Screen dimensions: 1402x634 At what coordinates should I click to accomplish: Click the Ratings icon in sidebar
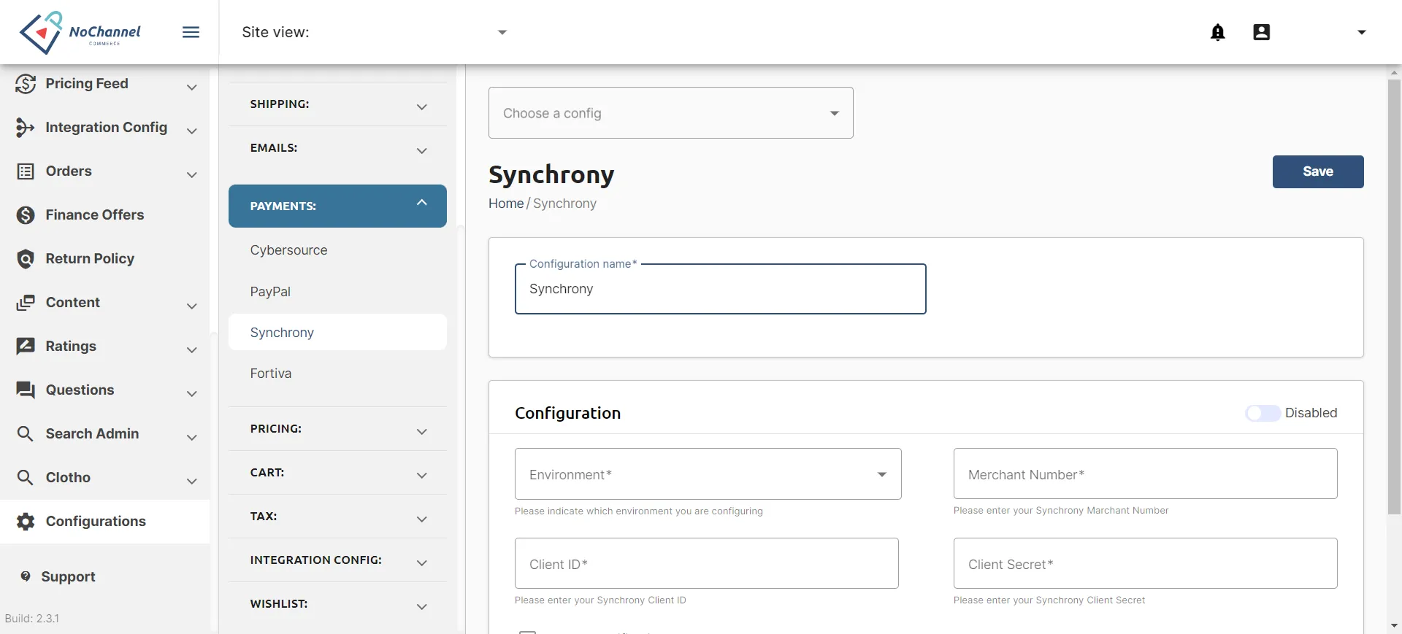point(26,347)
